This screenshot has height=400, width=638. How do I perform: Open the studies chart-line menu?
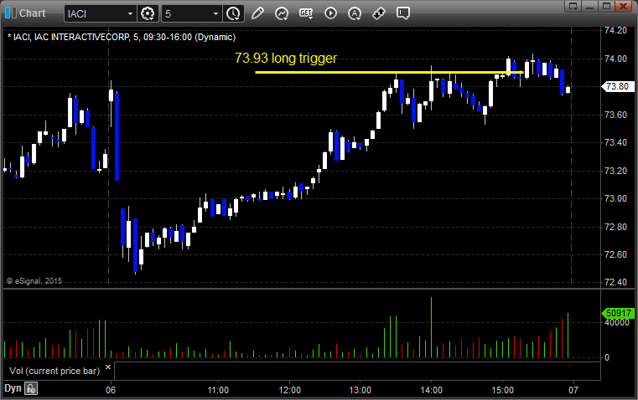[x=282, y=13]
